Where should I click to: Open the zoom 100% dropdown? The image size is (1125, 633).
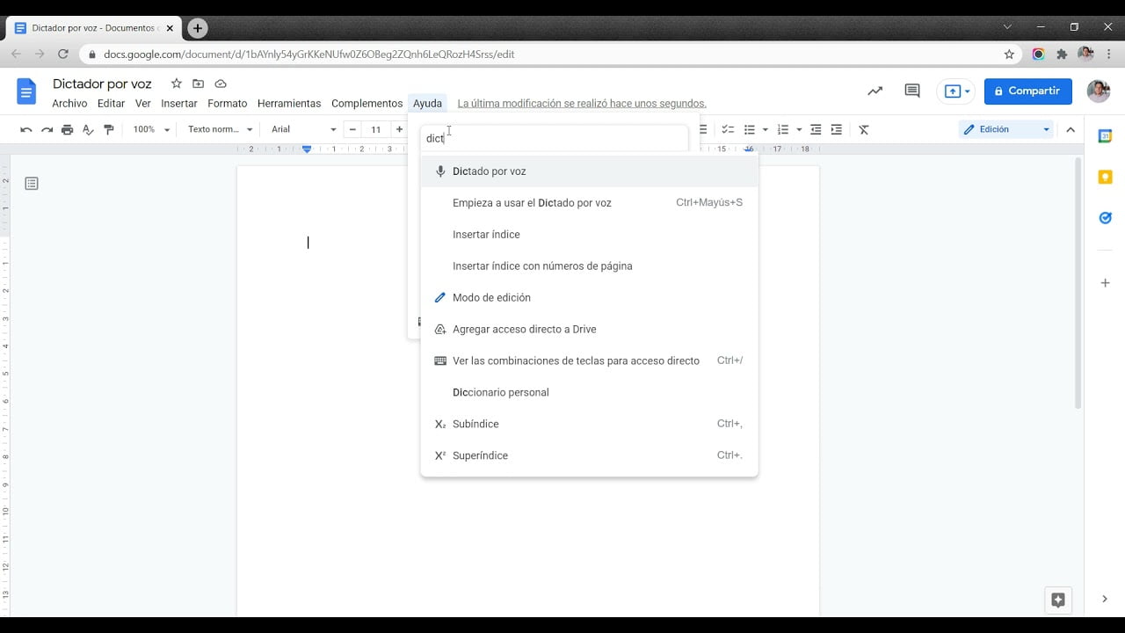151,129
